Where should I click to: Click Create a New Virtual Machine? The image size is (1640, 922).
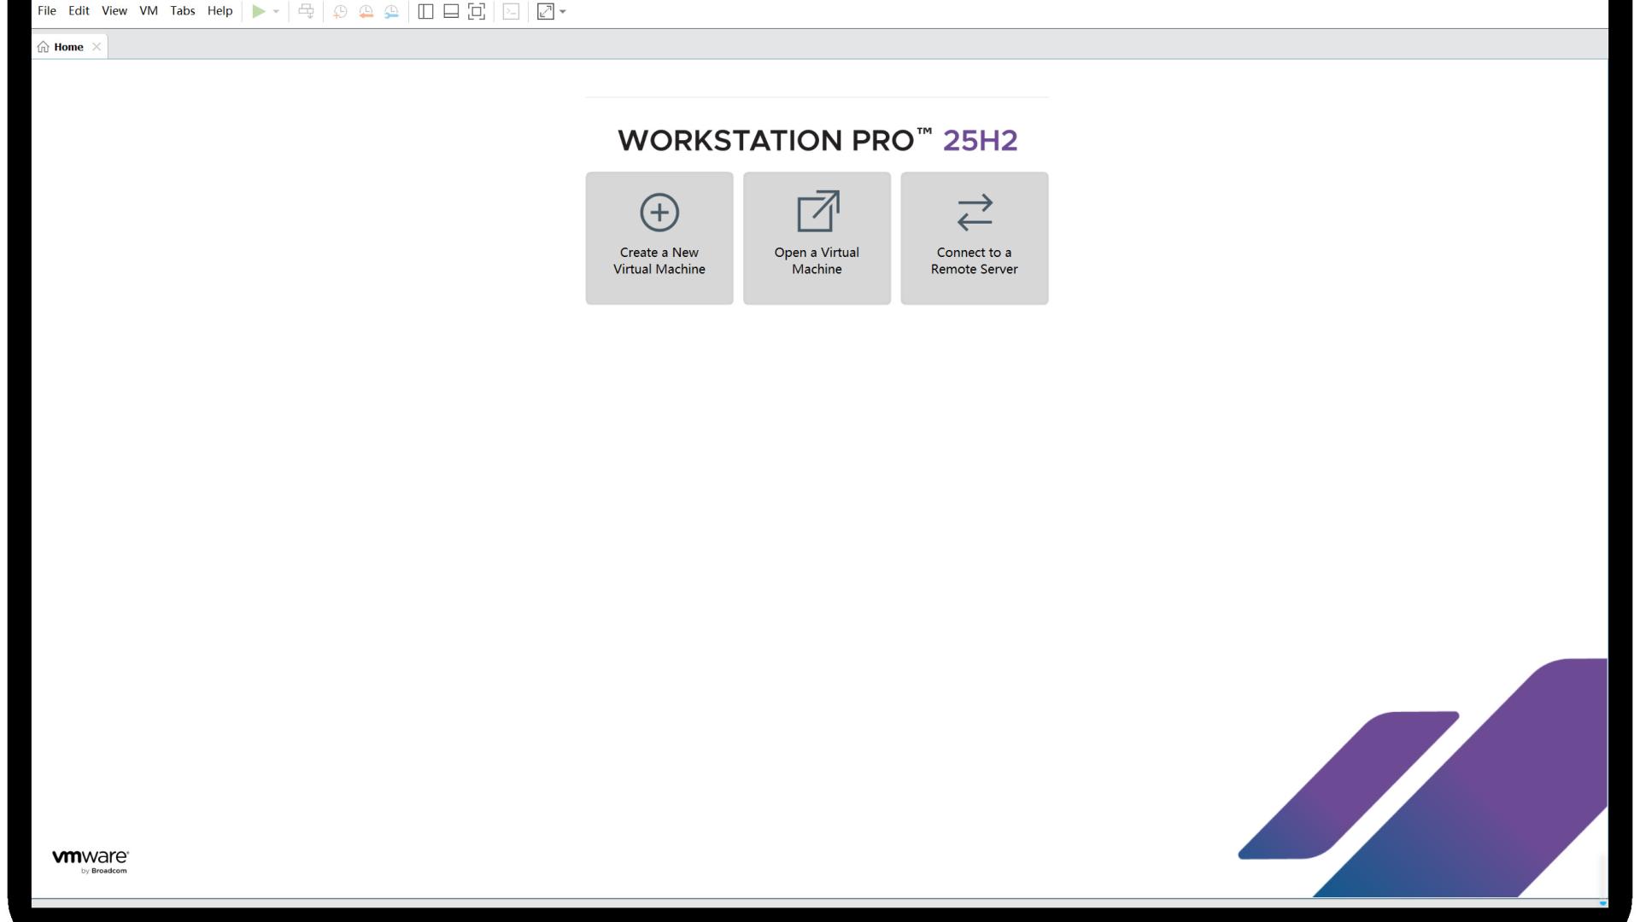(x=659, y=238)
